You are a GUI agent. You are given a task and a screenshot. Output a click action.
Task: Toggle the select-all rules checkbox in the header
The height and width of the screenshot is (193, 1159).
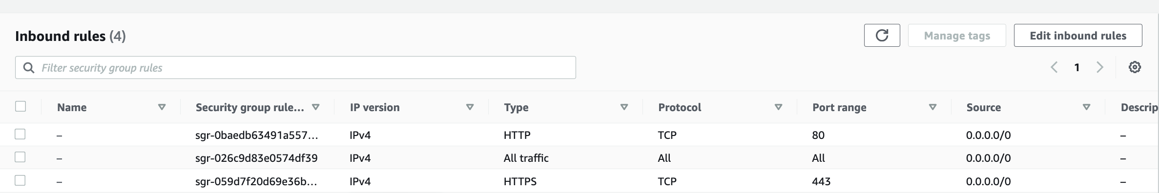(x=21, y=106)
